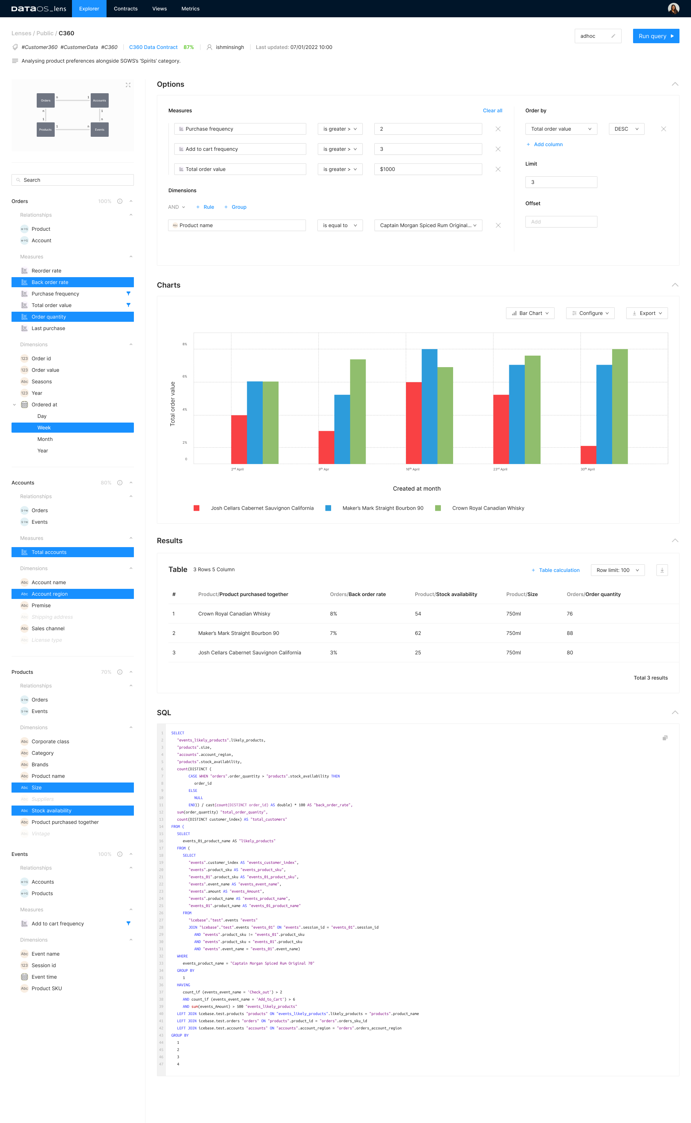
Task: Toggle the Week dimension under Ordered at
Action: (73, 428)
